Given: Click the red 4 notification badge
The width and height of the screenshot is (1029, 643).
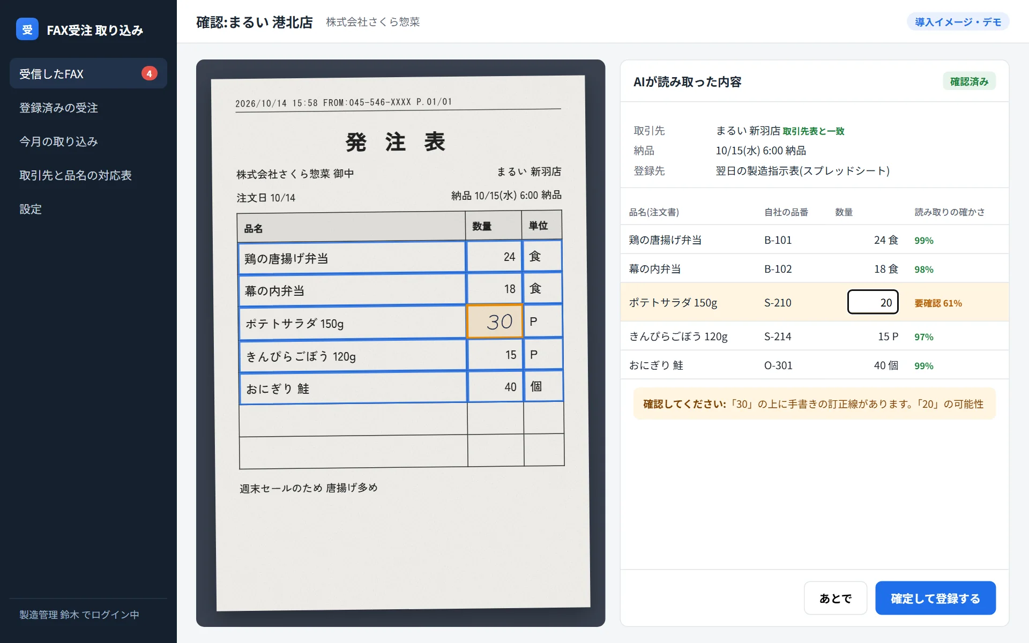Looking at the screenshot, I should (149, 73).
